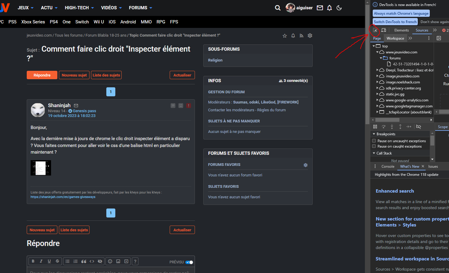Open the Console drawer tab
Screen dimensions: 449x273
[388, 166]
